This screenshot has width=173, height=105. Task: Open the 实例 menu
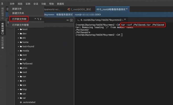tap(28, 4)
